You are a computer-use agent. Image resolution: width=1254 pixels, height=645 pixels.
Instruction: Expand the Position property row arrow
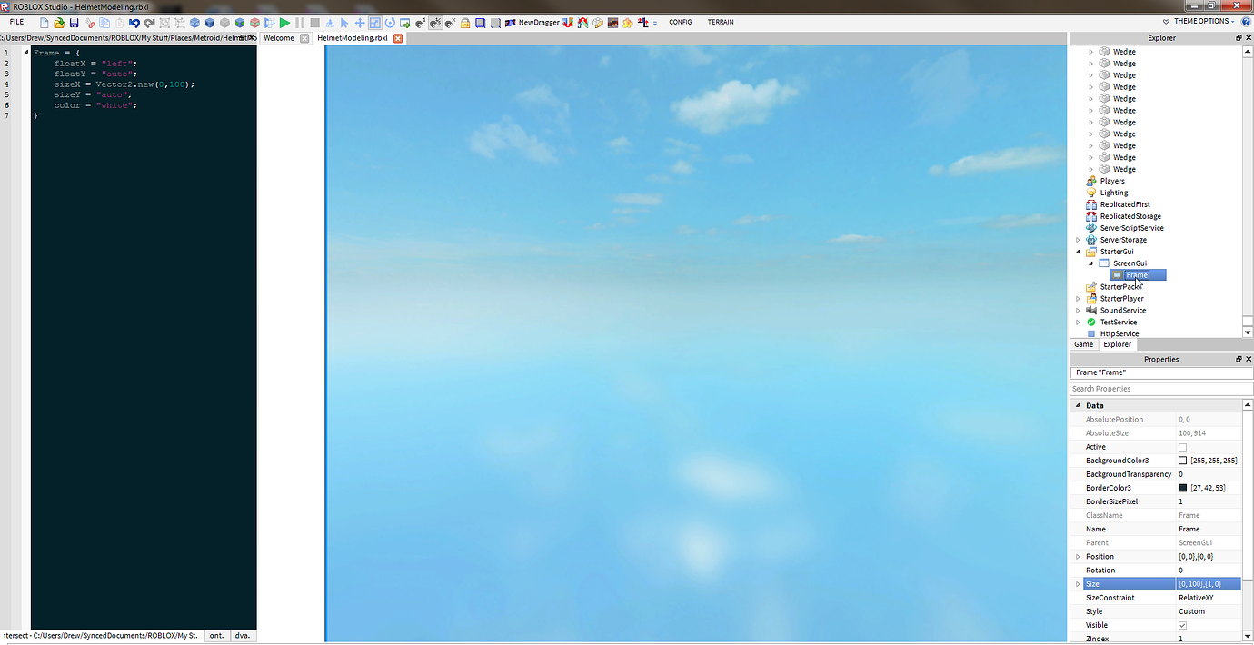click(1078, 557)
